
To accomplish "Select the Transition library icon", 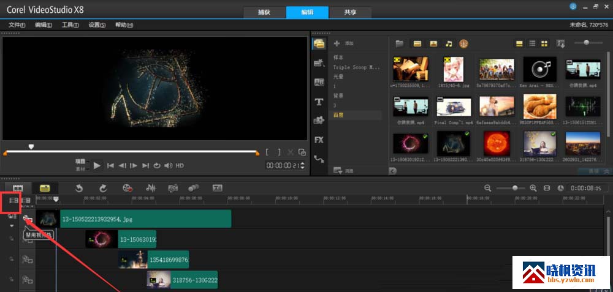I will [x=319, y=83].
